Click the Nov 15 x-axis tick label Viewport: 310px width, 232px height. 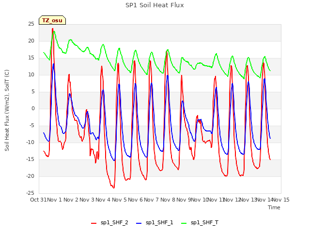281,200
